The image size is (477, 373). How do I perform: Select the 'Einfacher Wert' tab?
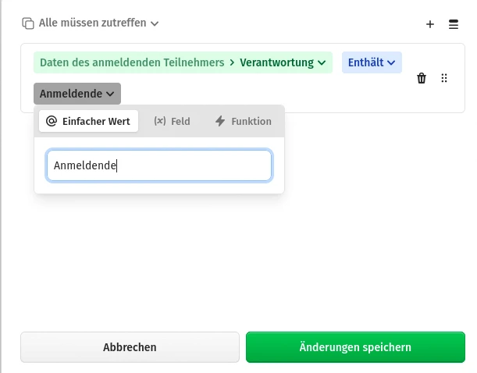pyautogui.click(x=88, y=121)
